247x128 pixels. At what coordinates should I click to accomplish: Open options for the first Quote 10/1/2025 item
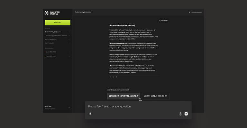tap(69, 52)
